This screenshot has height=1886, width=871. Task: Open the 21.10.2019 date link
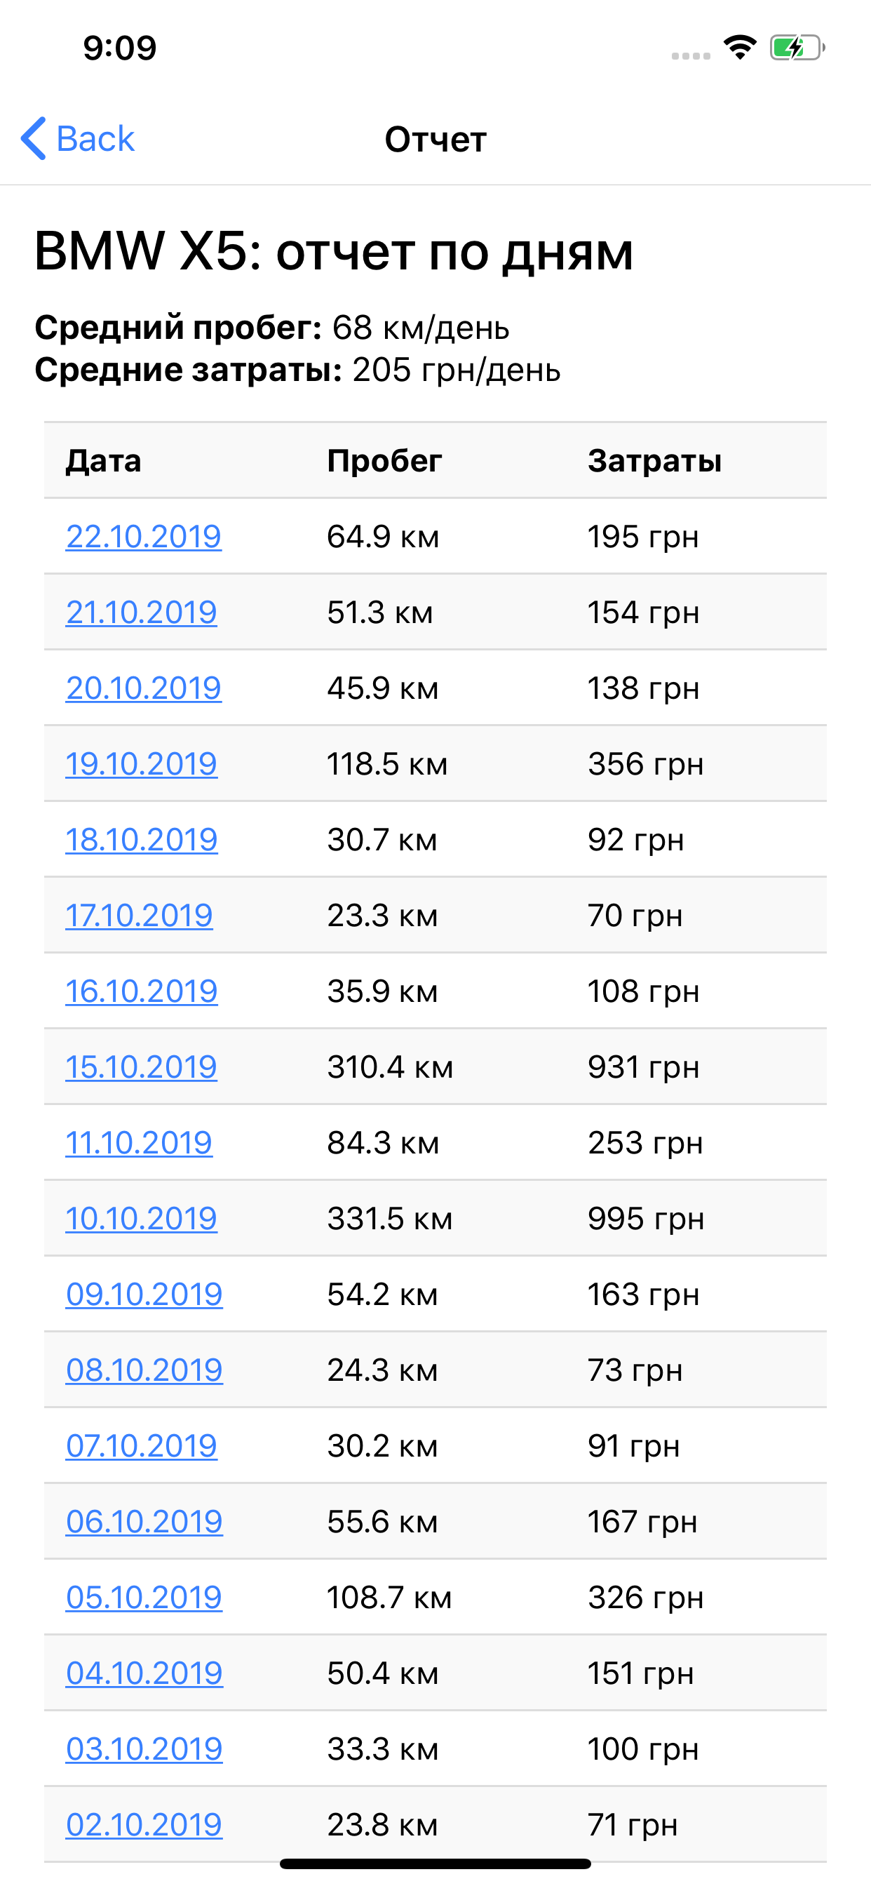click(141, 612)
